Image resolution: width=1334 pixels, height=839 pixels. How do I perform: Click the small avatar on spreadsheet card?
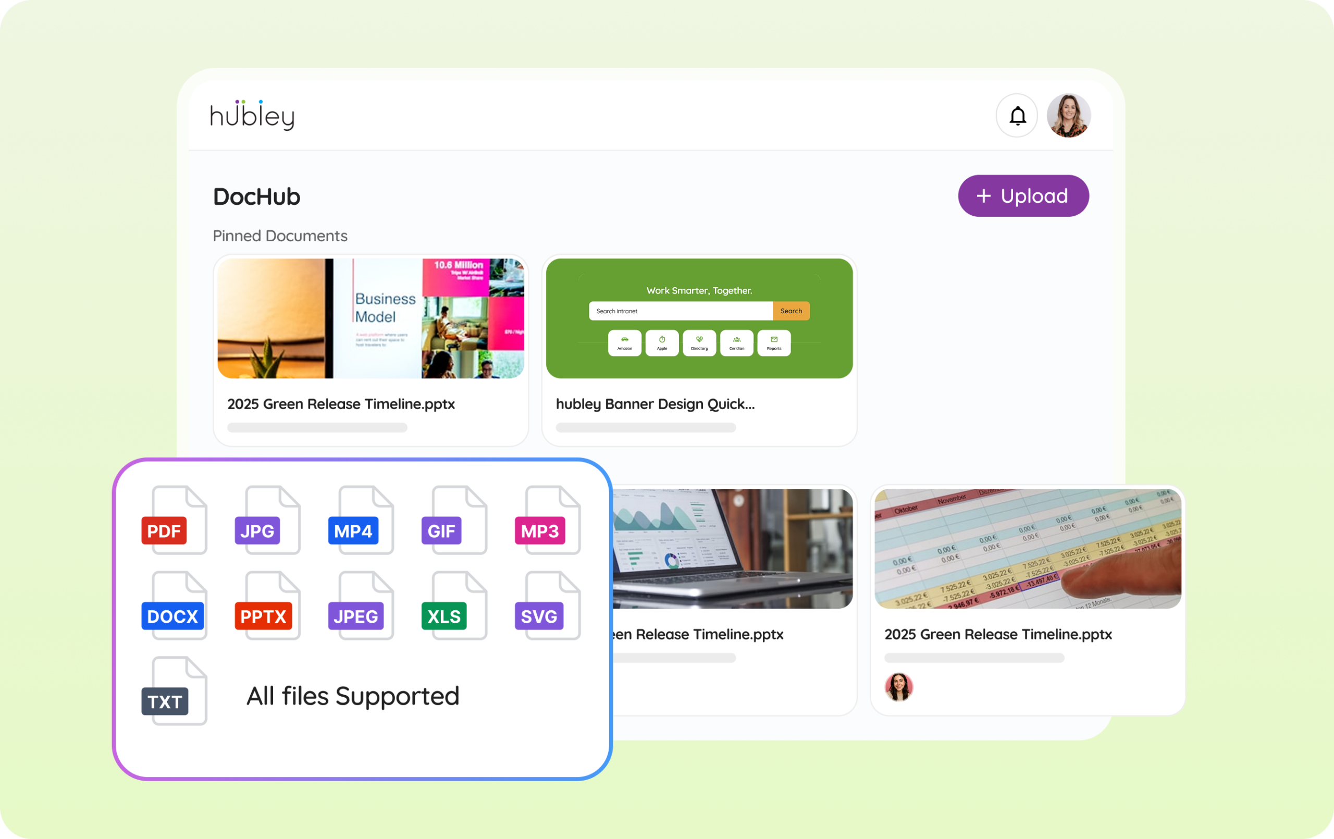(x=898, y=687)
